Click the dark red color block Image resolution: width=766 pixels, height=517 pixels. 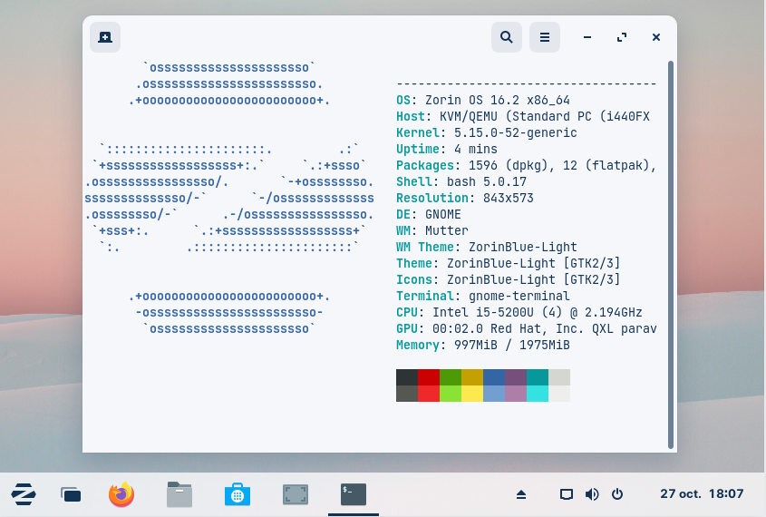pyautogui.click(x=429, y=377)
